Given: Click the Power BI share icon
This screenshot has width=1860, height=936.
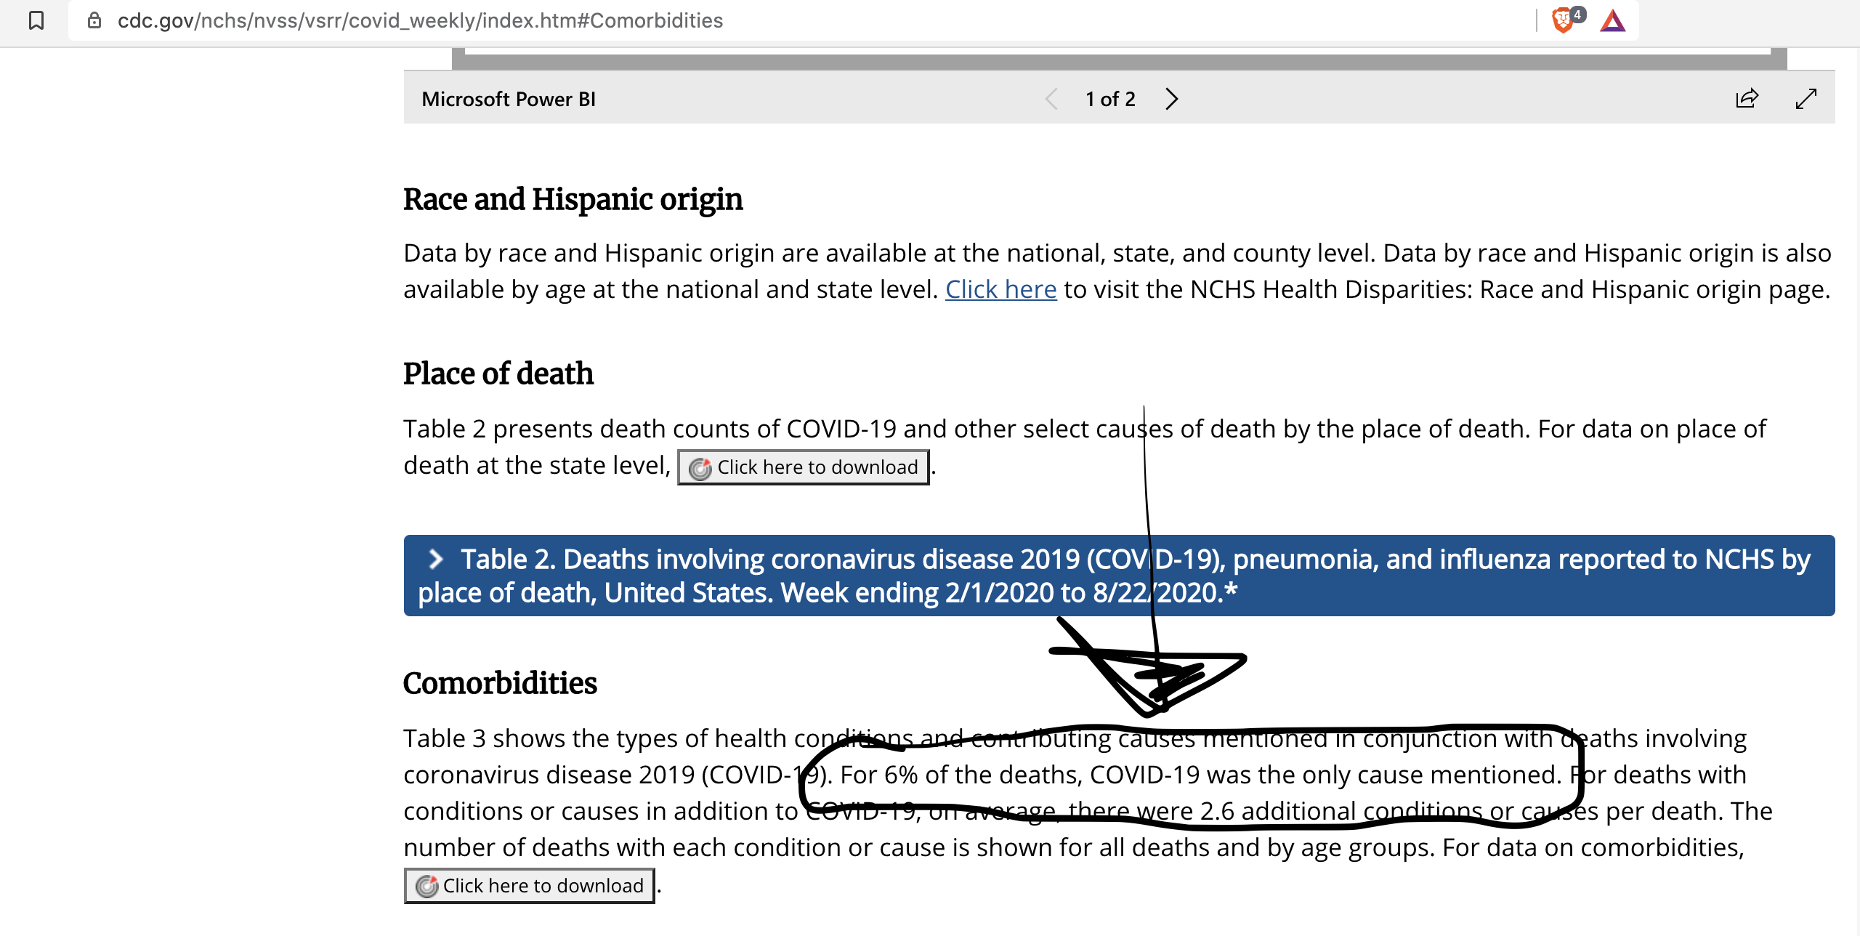Looking at the screenshot, I should point(1747,99).
